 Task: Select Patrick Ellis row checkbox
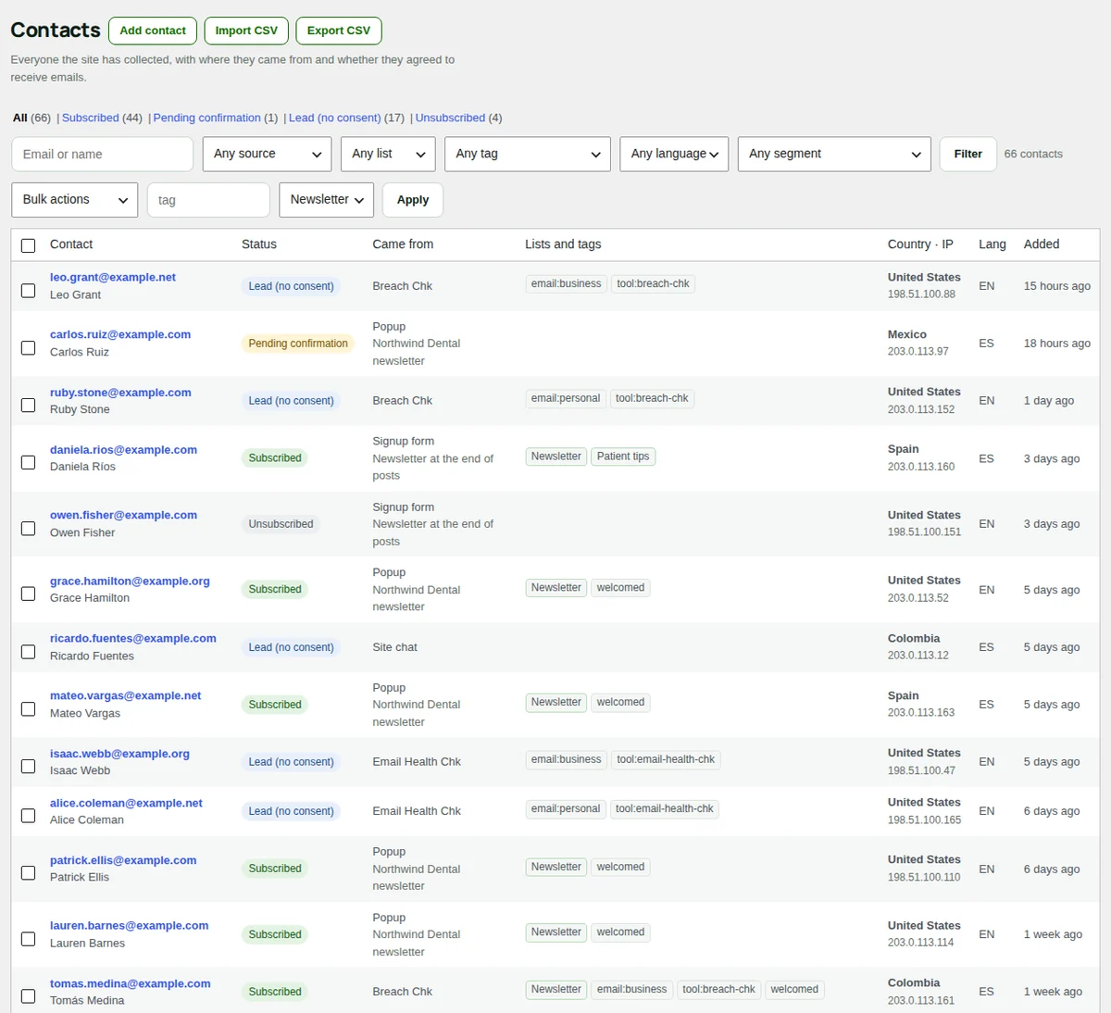click(29, 873)
